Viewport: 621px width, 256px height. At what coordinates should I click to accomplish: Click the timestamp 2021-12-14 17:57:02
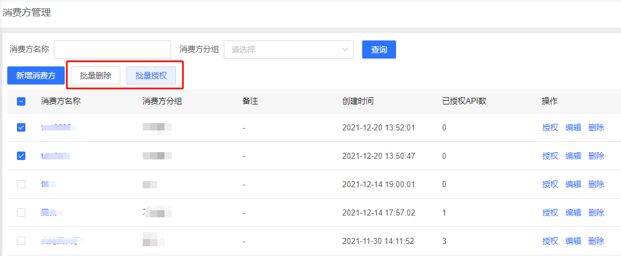379,213
